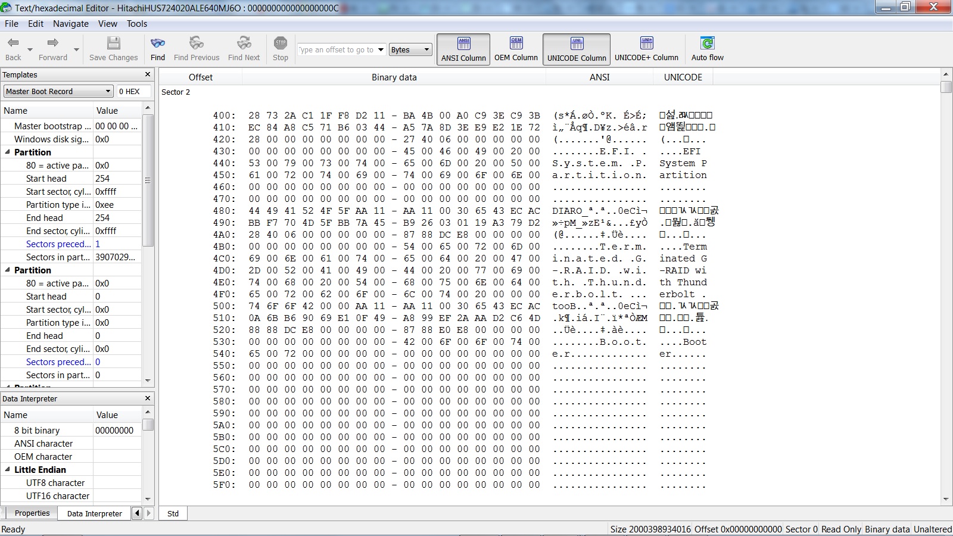
Task: Open the Edit menu
Action: tap(36, 24)
